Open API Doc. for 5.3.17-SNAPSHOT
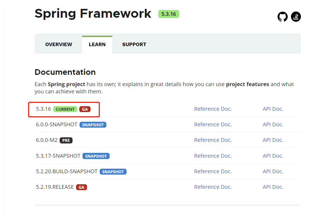Viewport: 324px width, 214px height. pos(273,156)
